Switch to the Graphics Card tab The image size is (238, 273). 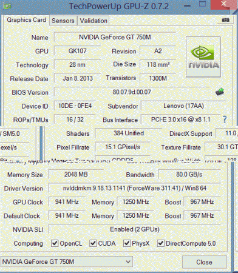click(27, 20)
